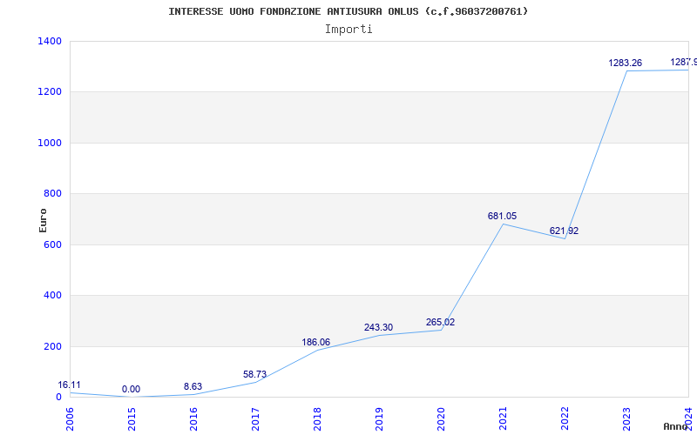The height and width of the screenshot is (435, 697).
Task: Click the 243.30 data value
Action: click(378, 327)
